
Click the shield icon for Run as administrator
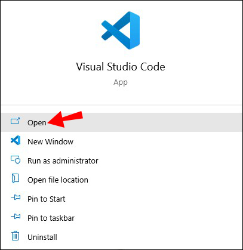tap(16, 160)
